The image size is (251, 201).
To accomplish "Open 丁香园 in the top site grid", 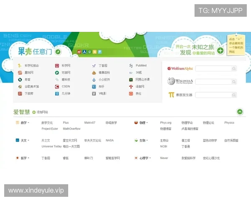I will (103, 66).
